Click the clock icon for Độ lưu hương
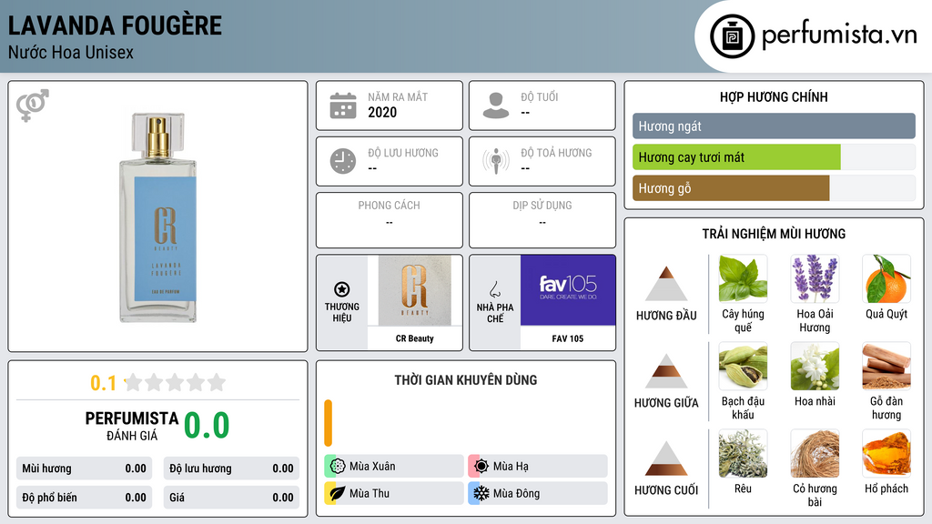Viewport: 932px width, 524px height. pos(343,162)
